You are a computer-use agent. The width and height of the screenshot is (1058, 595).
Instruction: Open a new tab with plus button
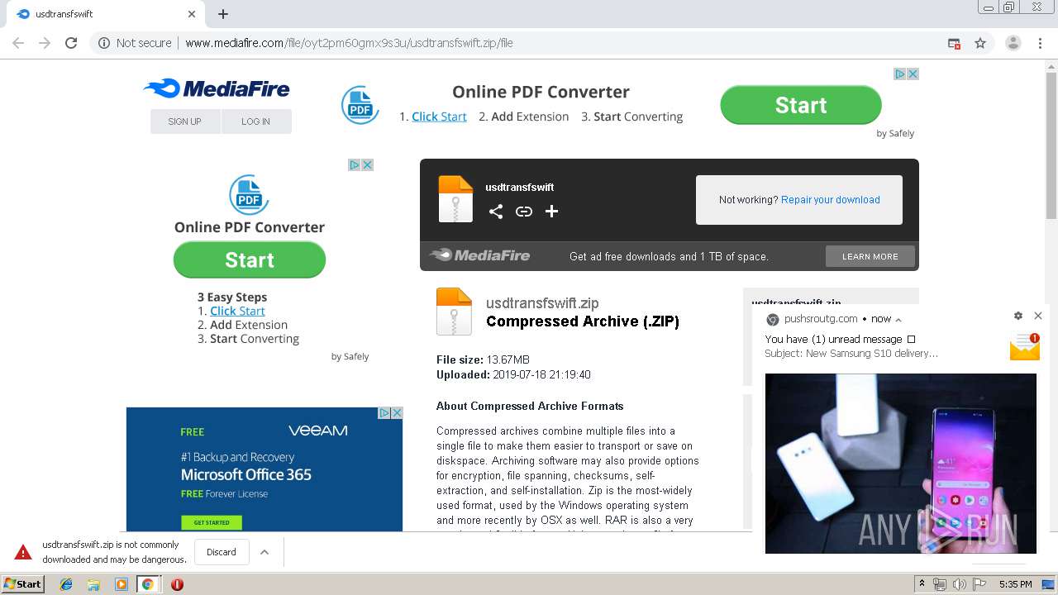coord(223,14)
